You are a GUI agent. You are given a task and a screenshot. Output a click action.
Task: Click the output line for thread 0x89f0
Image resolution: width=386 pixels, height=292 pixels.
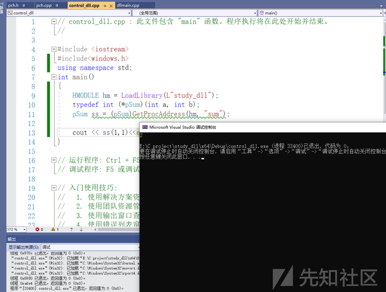coord(48,278)
